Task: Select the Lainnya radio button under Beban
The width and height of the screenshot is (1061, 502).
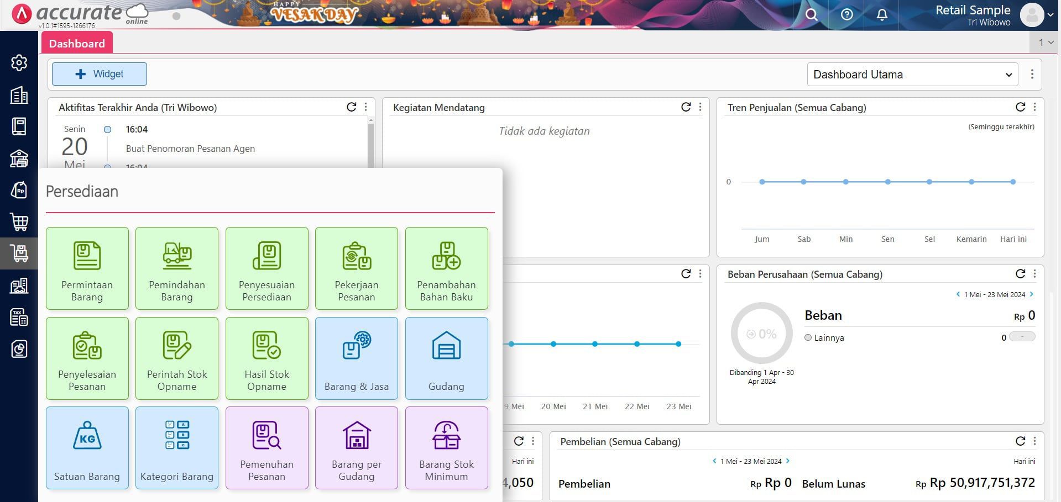Action: tap(808, 337)
